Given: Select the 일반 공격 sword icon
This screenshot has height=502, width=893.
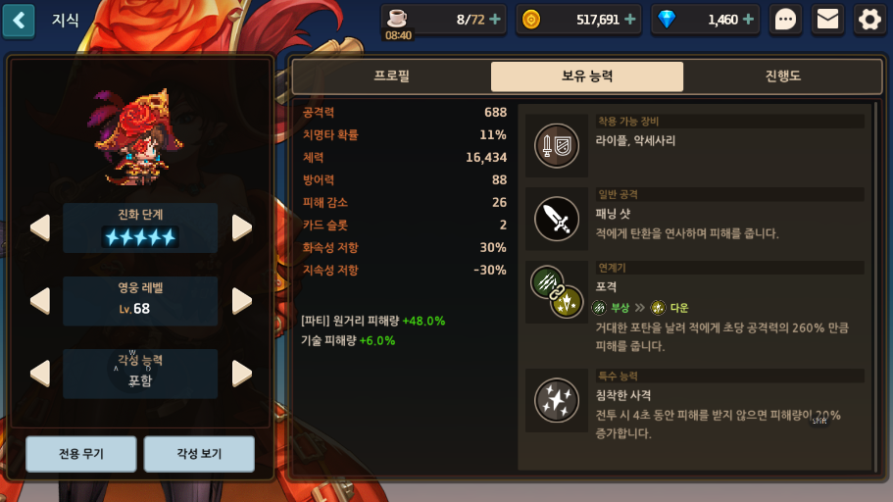Looking at the screenshot, I should (x=557, y=219).
